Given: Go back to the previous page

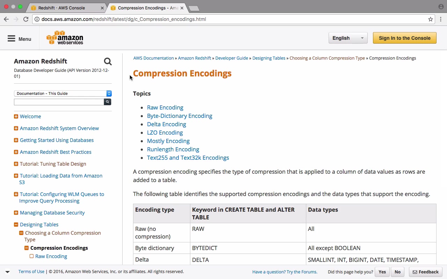Looking at the screenshot, I should 6,19.
